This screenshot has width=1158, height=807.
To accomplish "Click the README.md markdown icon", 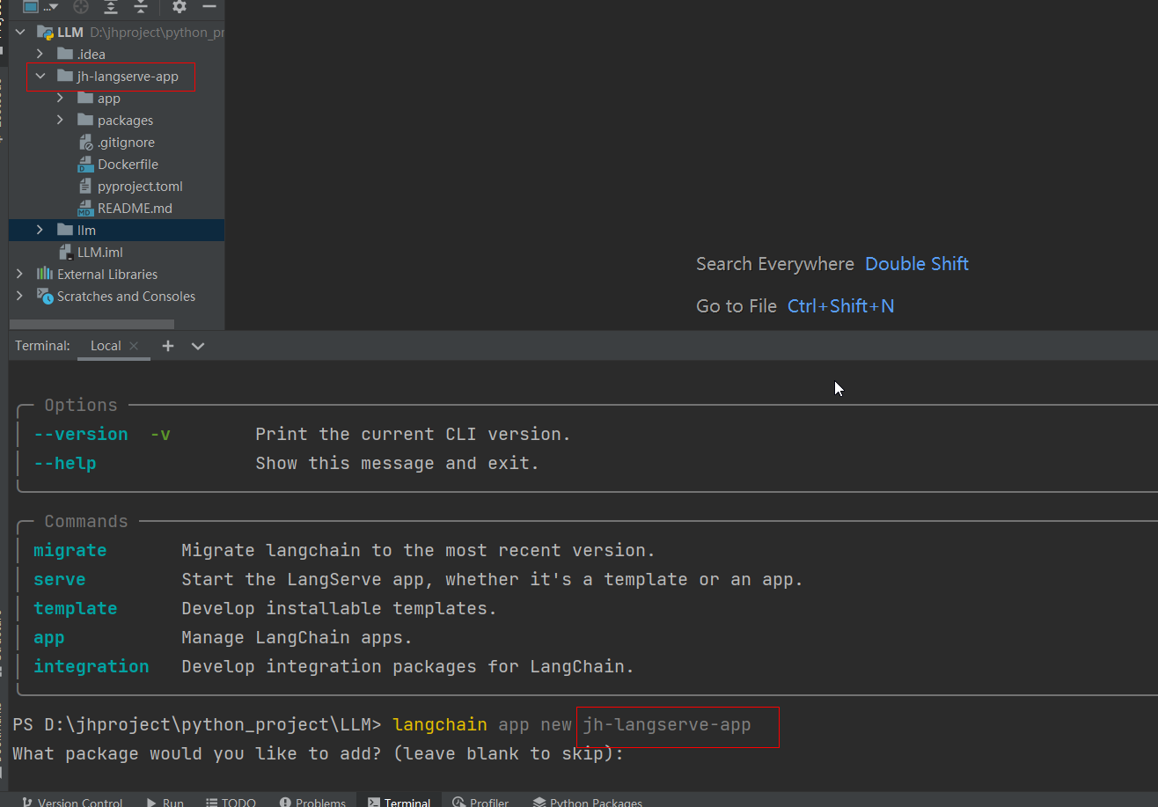I will click(x=85, y=209).
